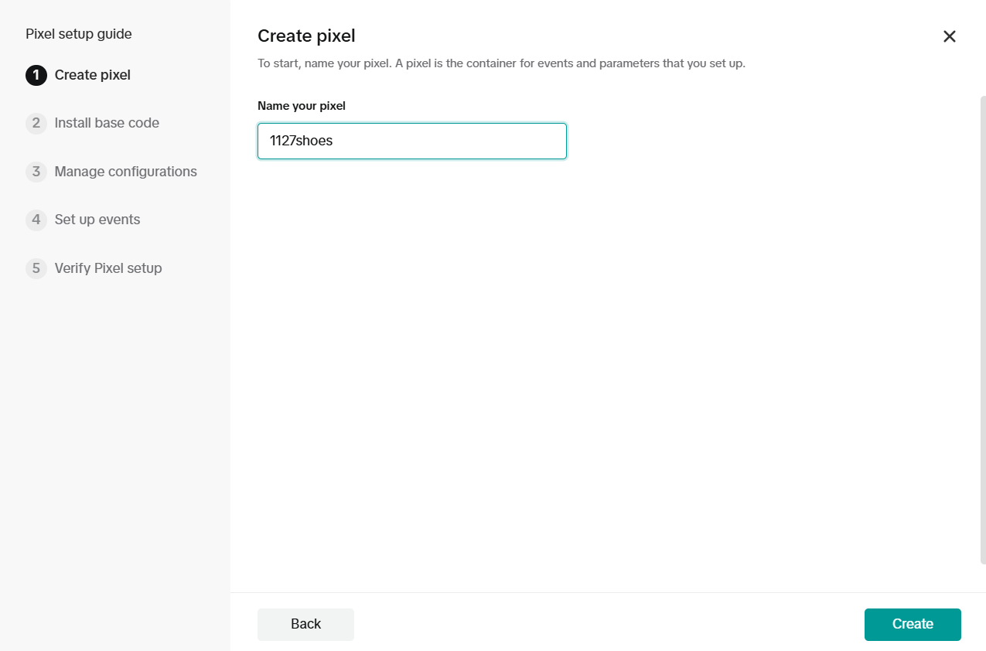
Task: Click the step 3 number circle
Action: [x=36, y=172]
